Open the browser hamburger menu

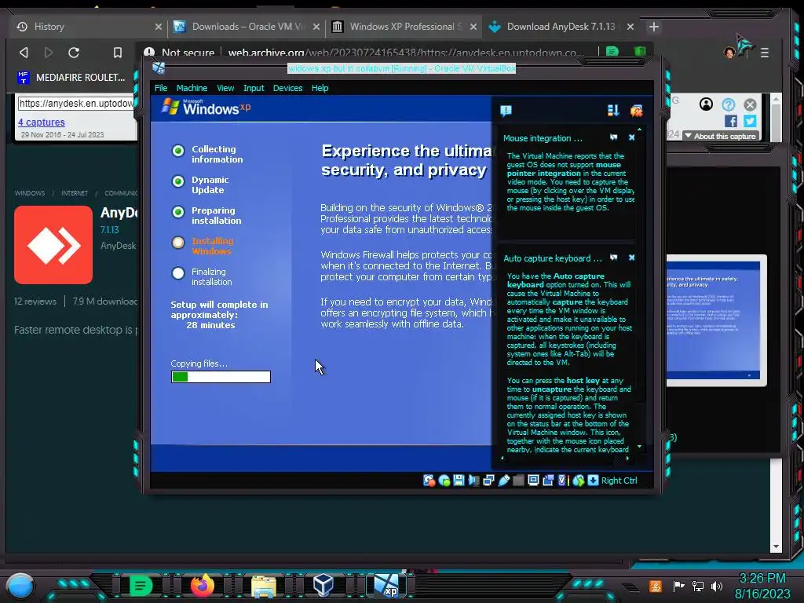pos(765,53)
